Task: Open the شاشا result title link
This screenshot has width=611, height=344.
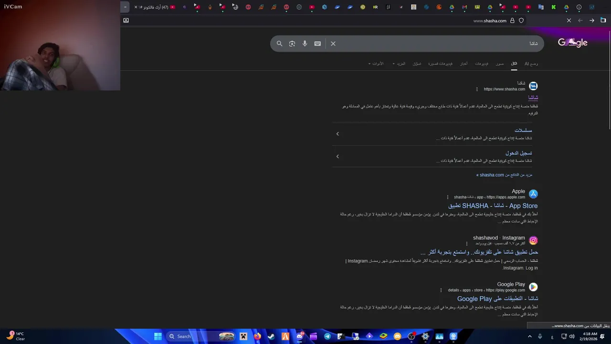Action: pos(533,97)
